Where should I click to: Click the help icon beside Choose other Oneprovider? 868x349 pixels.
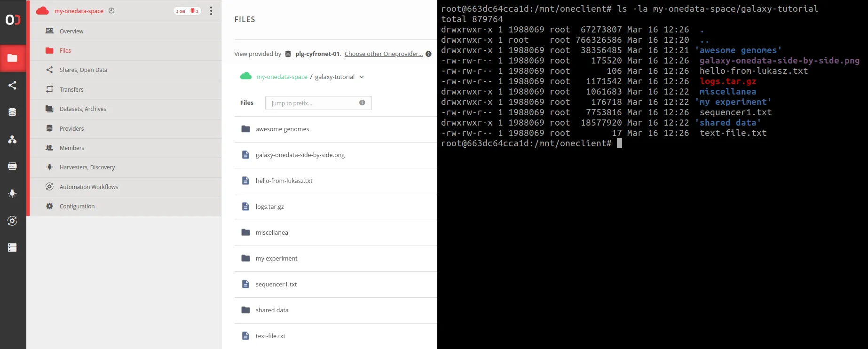[428, 54]
